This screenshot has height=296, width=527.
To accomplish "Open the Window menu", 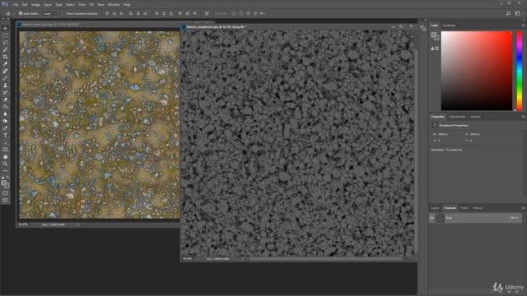I will point(114,5).
